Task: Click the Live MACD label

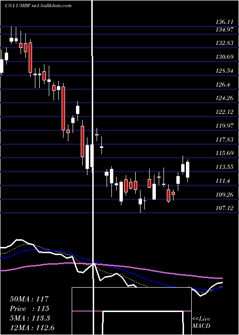Action: tap(201, 322)
